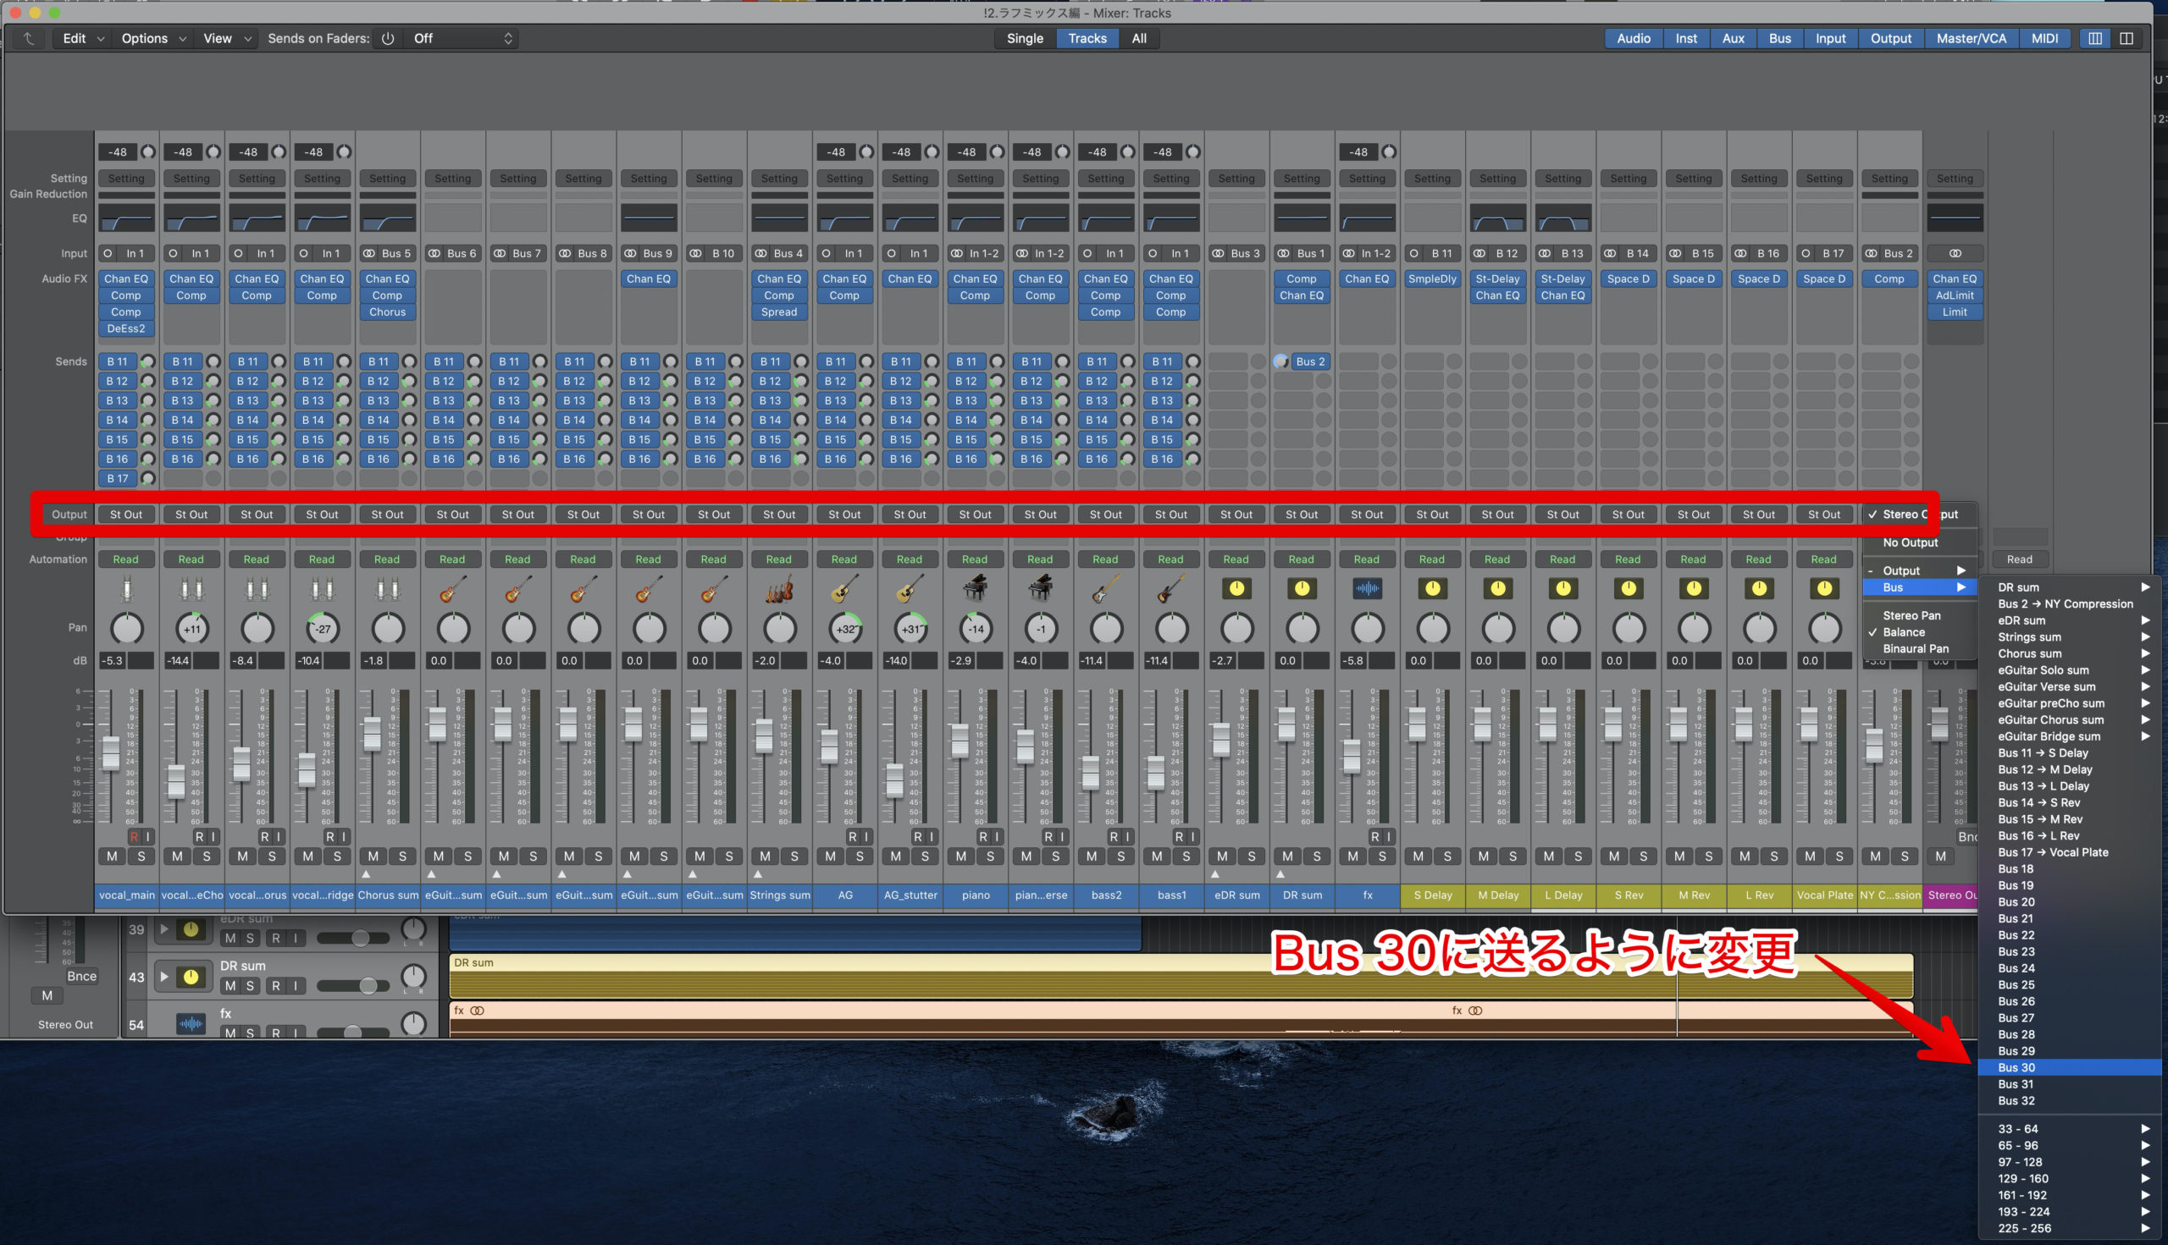The width and height of the screenshot is (2168, 1245).
Task: Click the vocal_main volume fader handle
Action: 110,752
